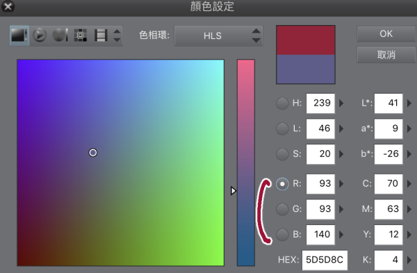Click the triangle marker on vertical slider
The width and height of the screenshot is (417, 273).
(234, 190)
